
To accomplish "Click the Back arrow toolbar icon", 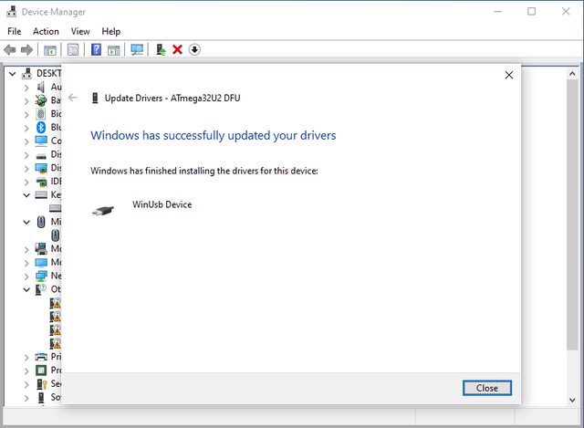I will point(10,49).
